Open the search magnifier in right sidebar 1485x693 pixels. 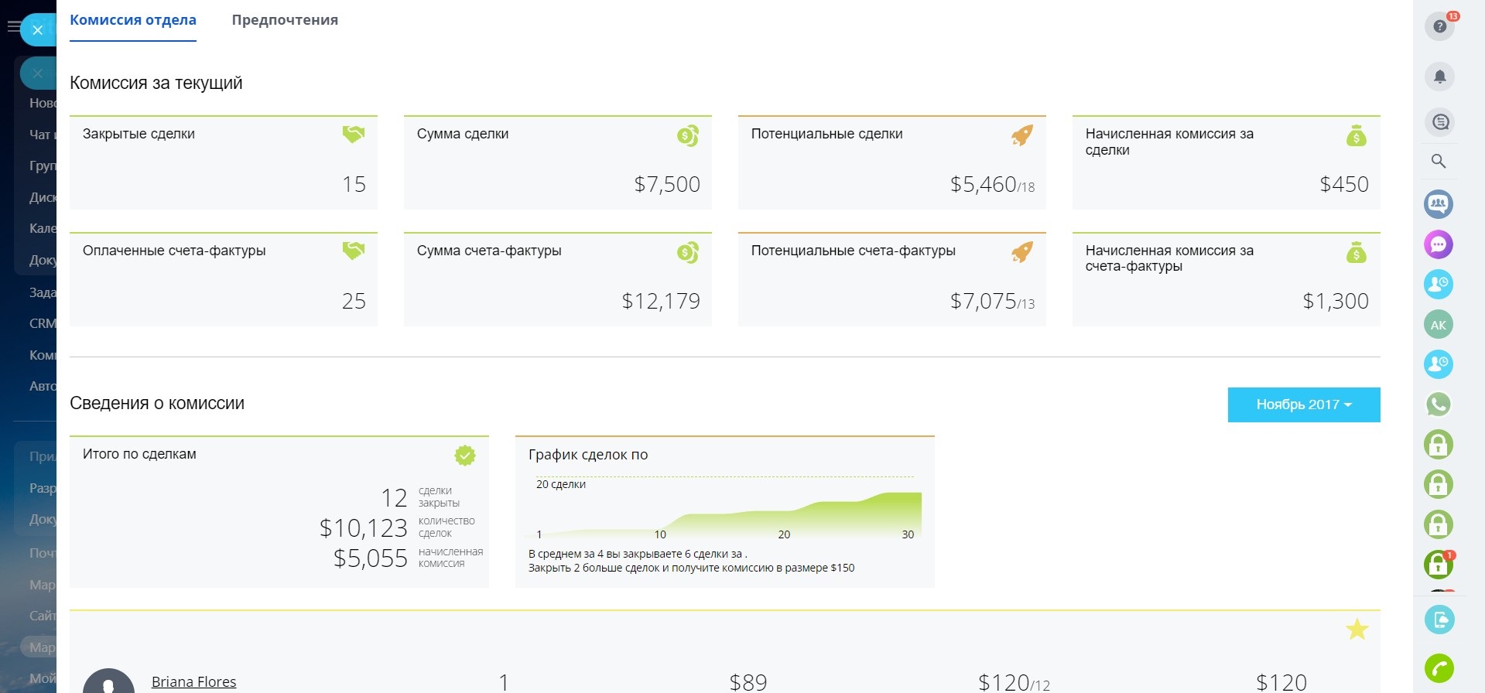point(1439,161)
